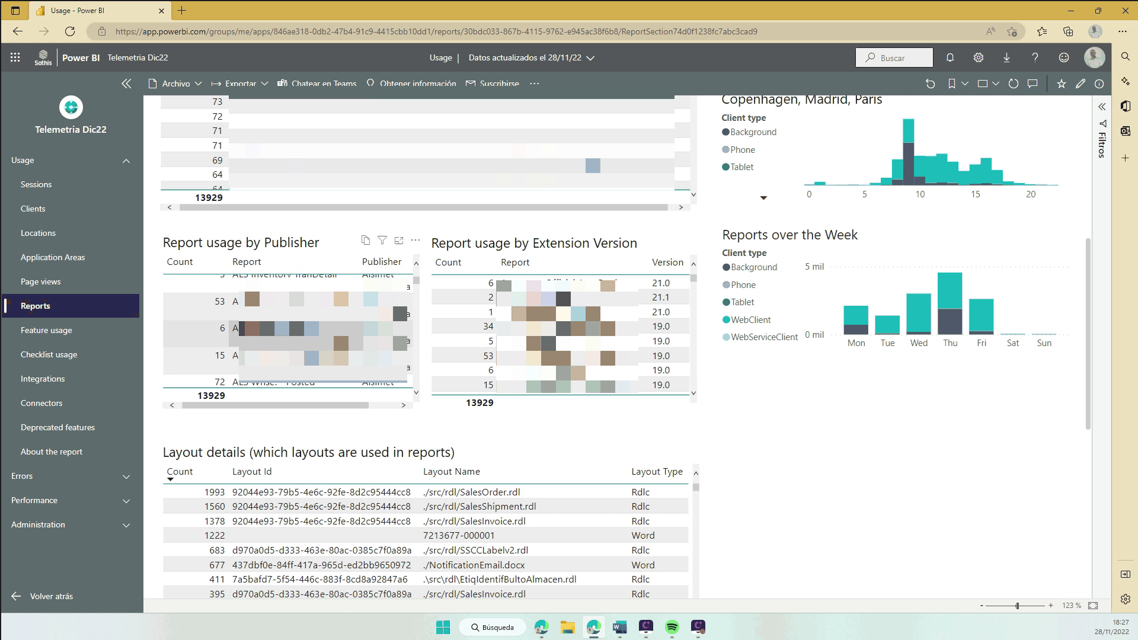Click the refresh visuals icon
This screenshot has width=1138, height=640.
click(x=1014, y=84)
